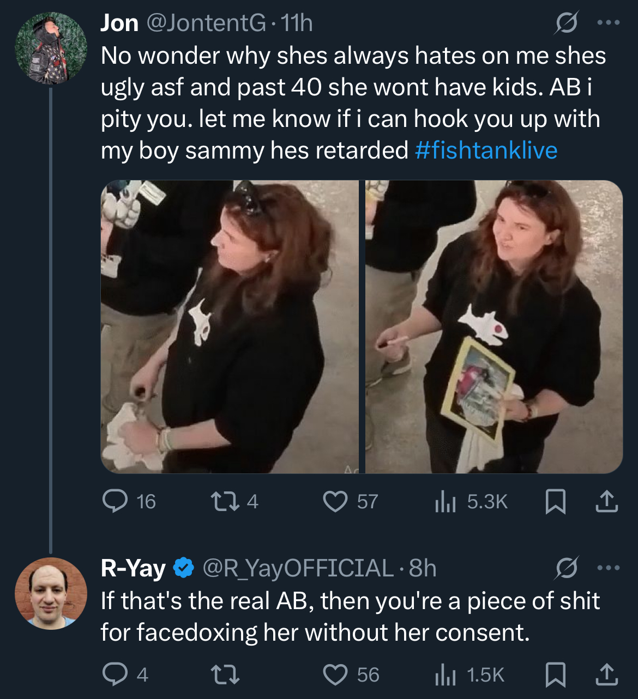Screen dimensions: 638x699
Task: Bookmark R-Yay's reply
Action: click(x=555, y=674)
